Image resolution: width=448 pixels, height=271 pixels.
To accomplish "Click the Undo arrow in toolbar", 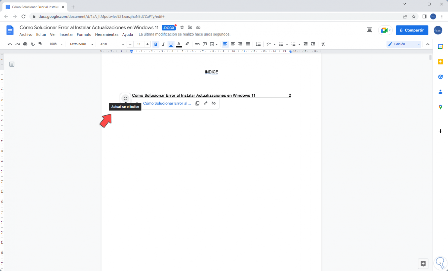I will click(10, 44).
